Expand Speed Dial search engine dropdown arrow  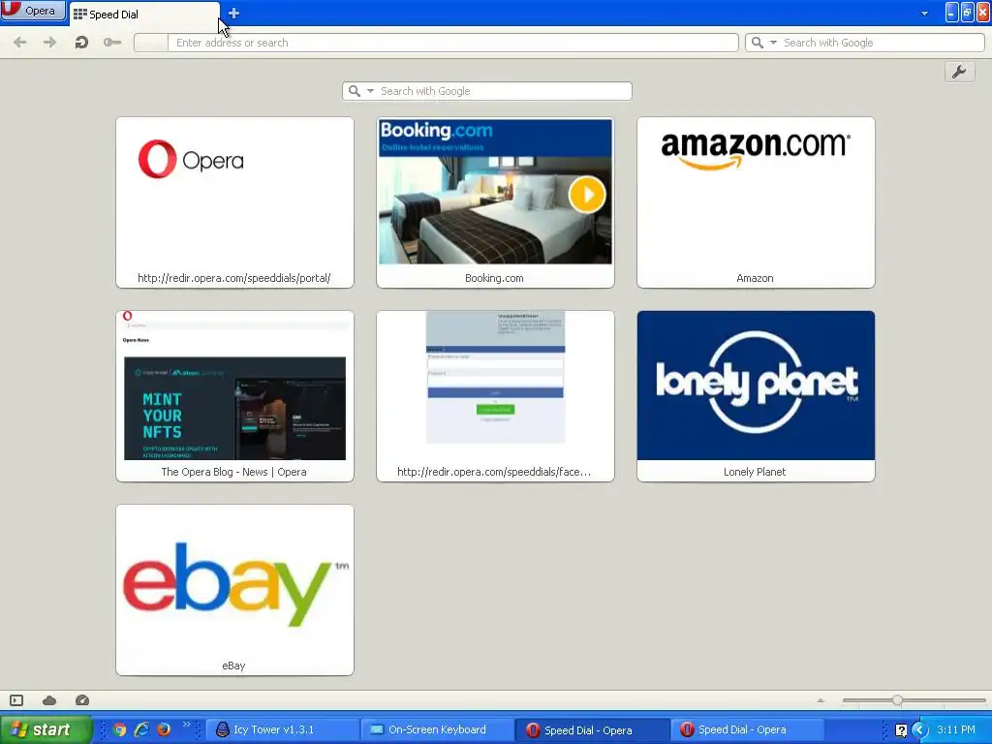click(370, 91)
